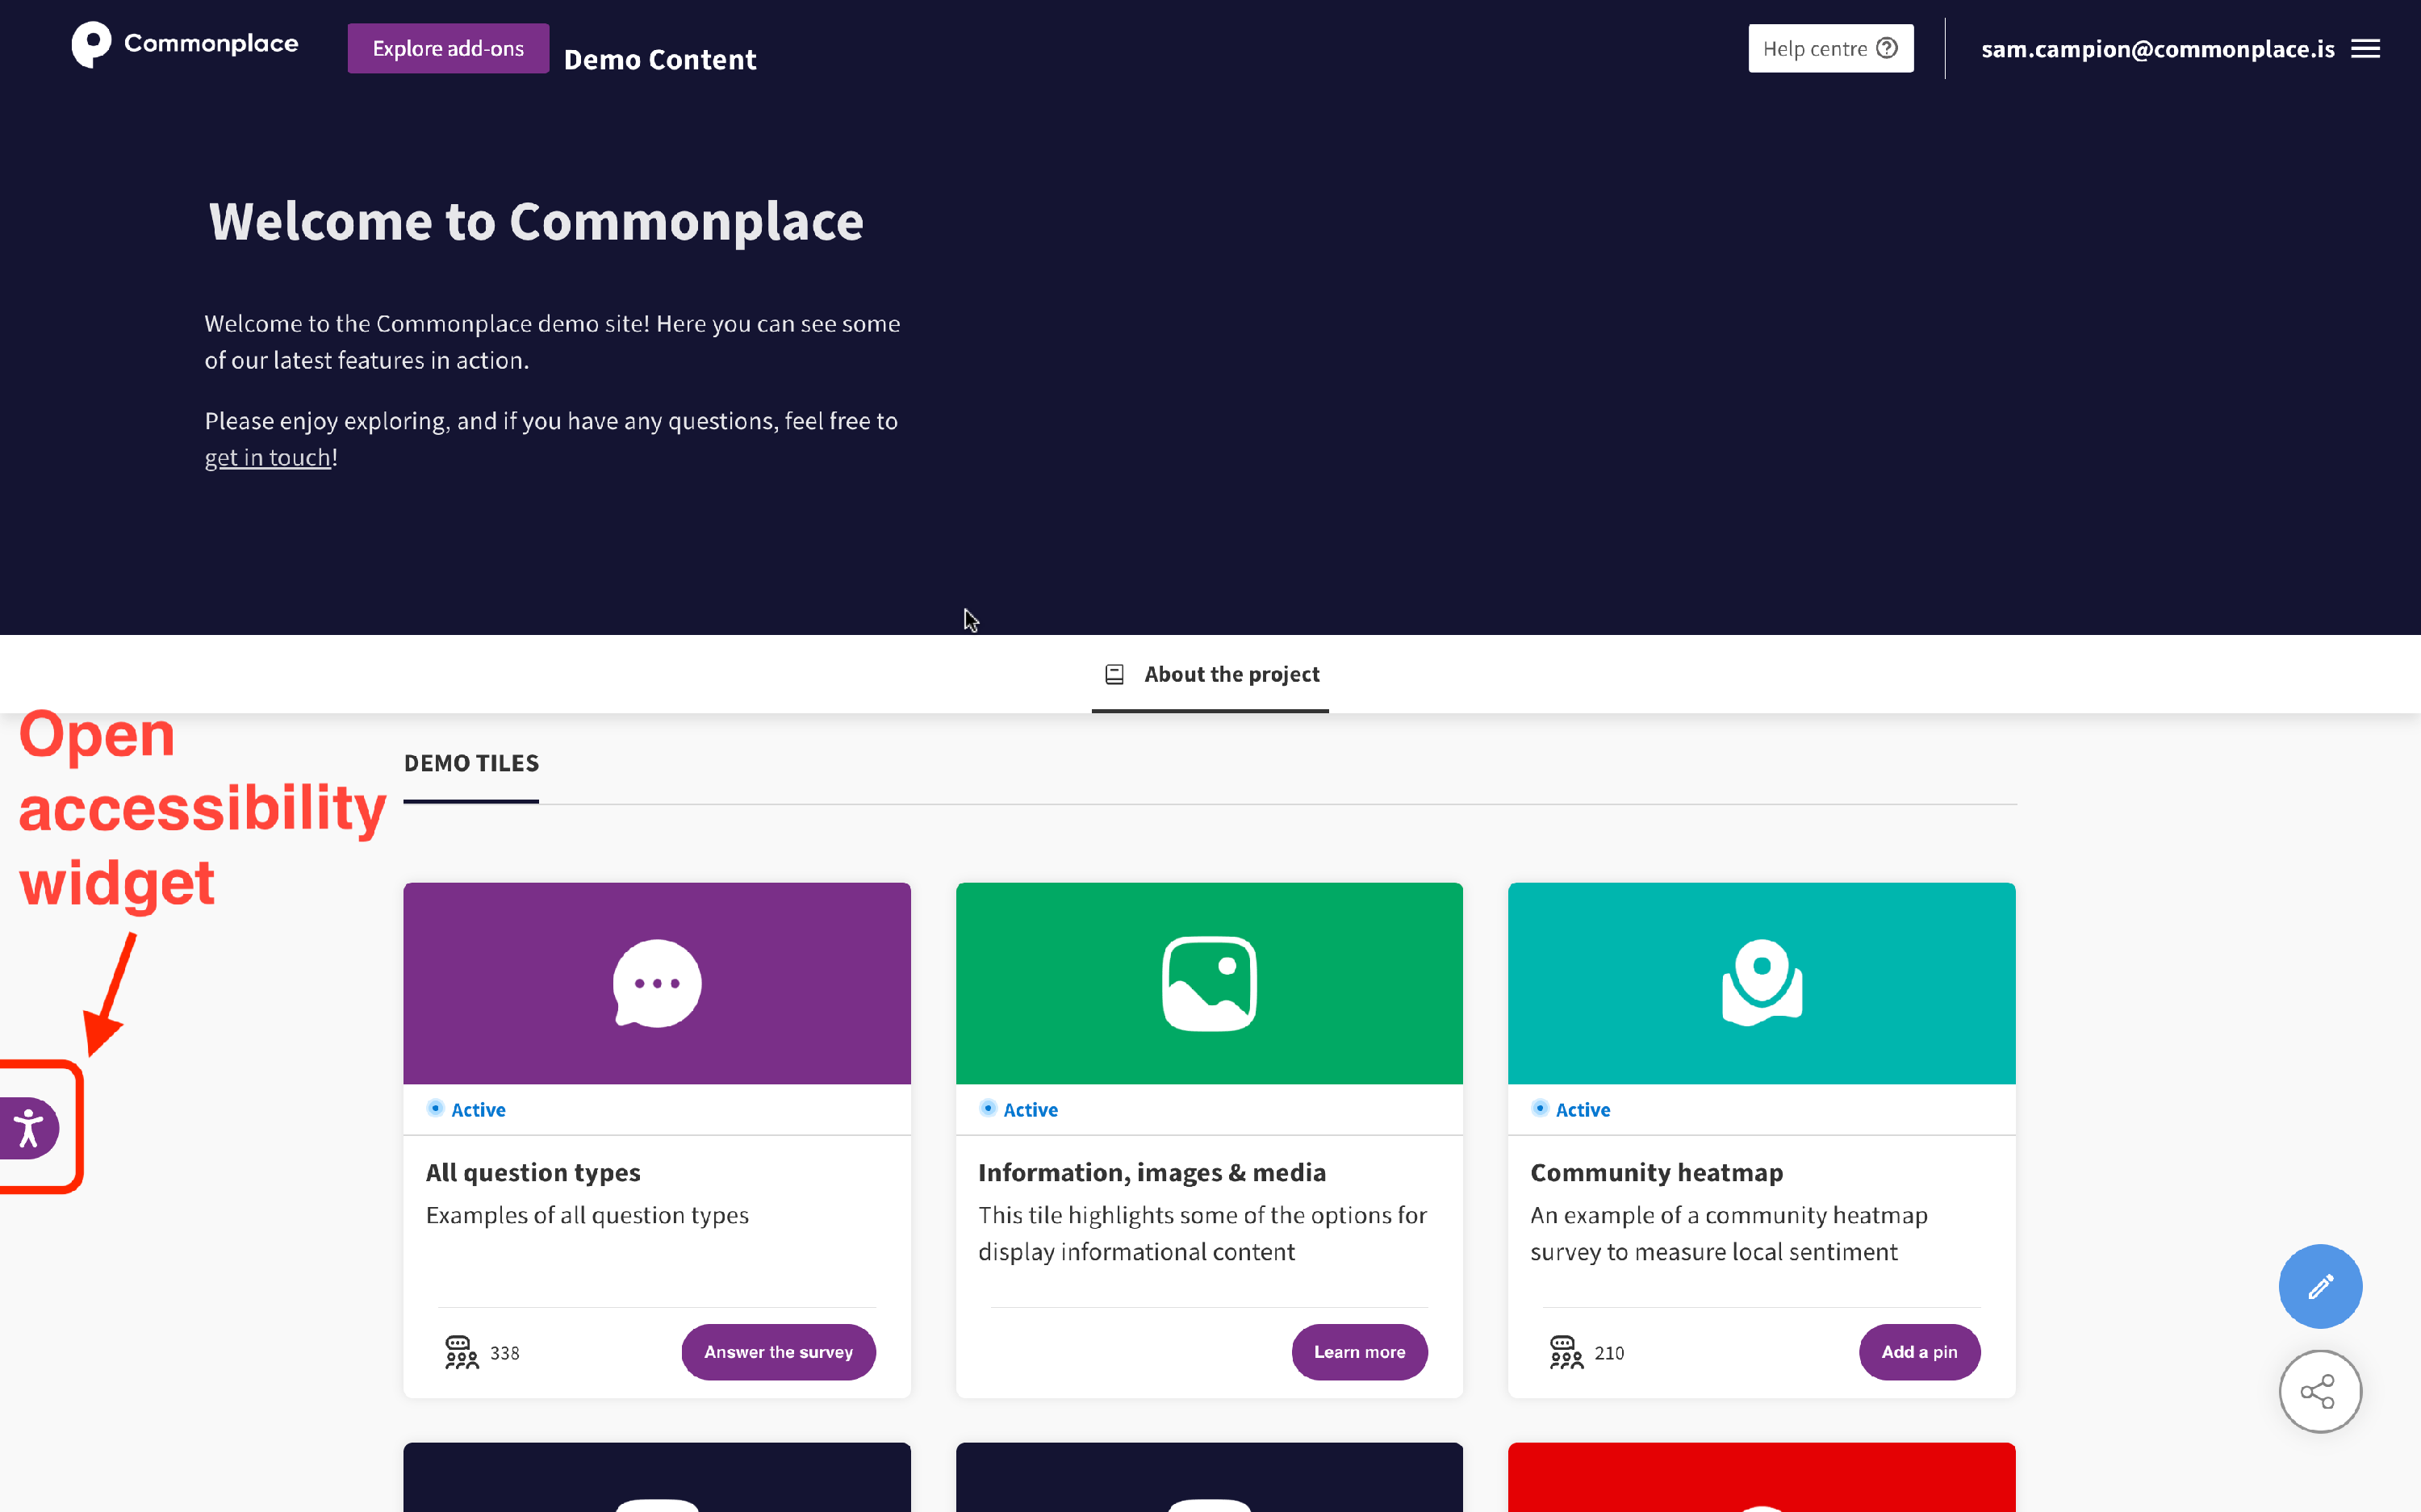This screenshot has width=2421, height=1512.
Task: Click the question mark icon inside Help centre
Action: tap(1886, 47)
